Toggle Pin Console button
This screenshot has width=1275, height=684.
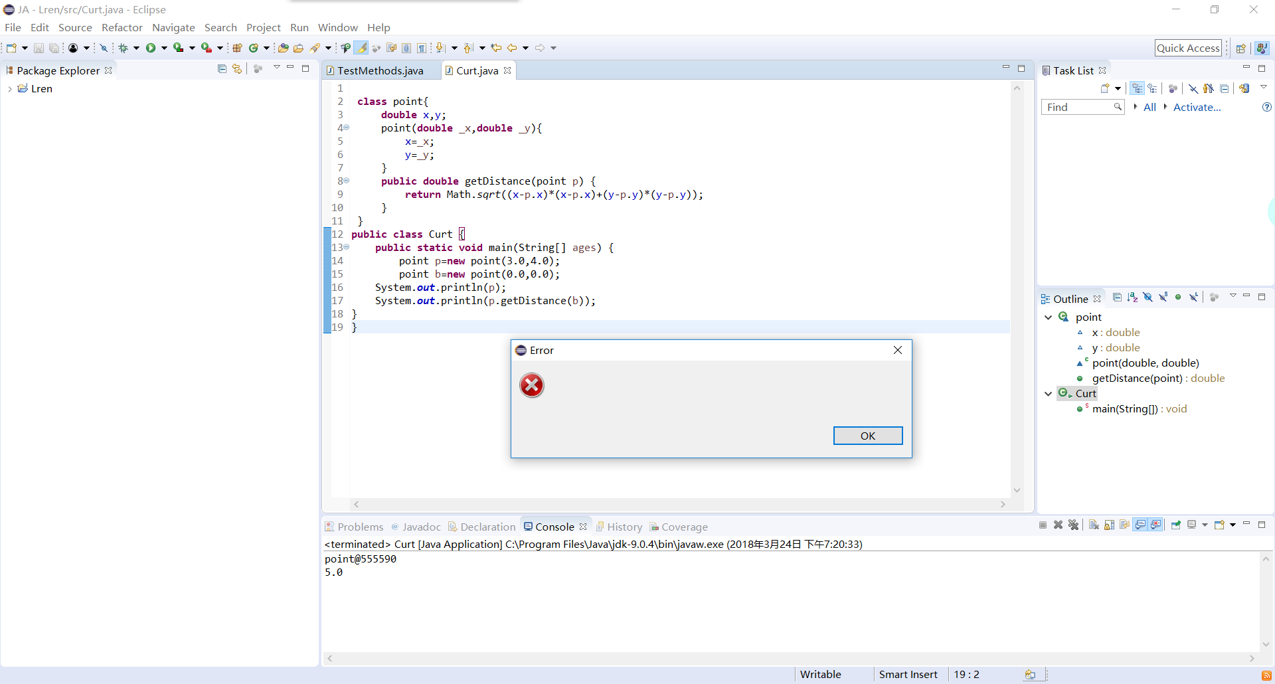[x=1176, y=525]
